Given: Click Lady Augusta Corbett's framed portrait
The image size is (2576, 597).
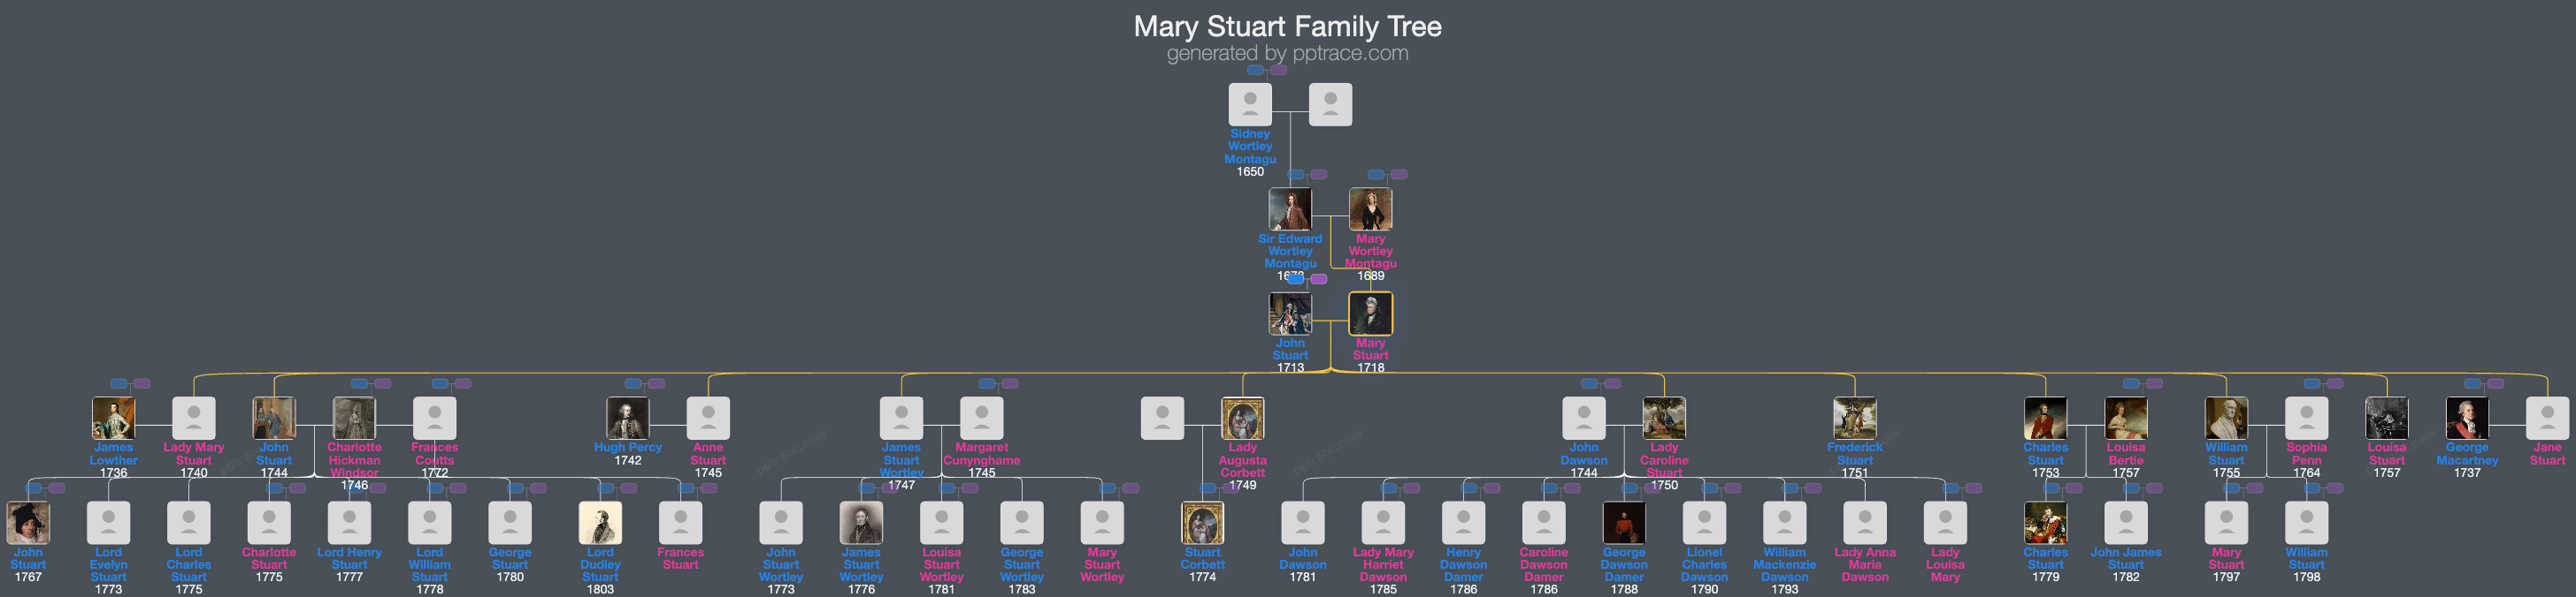Looking at the screenshot, I should 1242,419.
